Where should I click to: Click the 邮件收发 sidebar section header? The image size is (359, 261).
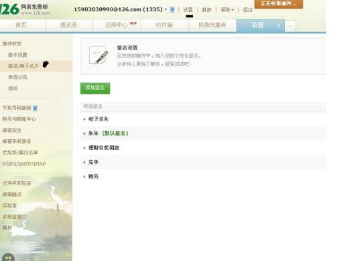[12, 43]
